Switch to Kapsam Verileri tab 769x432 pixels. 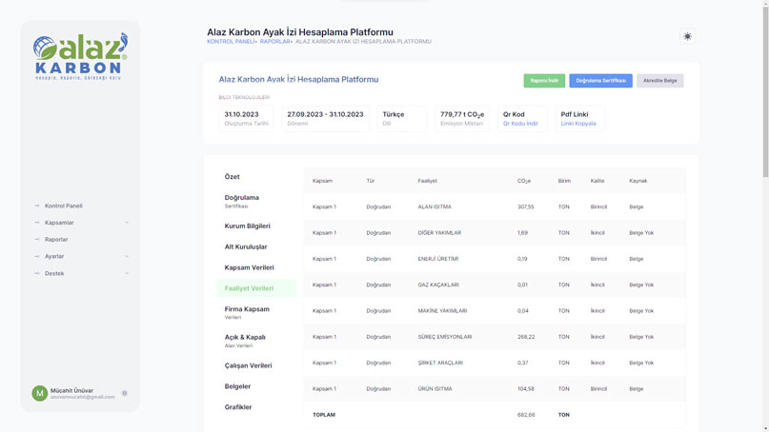click(249, 267)
